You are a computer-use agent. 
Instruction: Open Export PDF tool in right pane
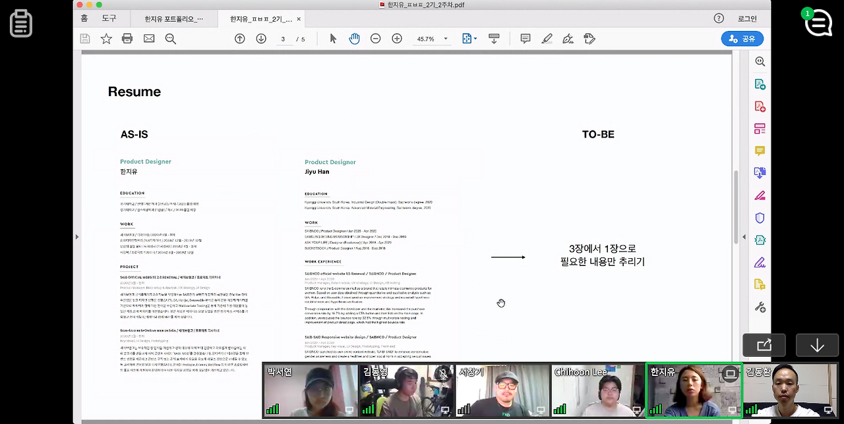pos(760,84)
